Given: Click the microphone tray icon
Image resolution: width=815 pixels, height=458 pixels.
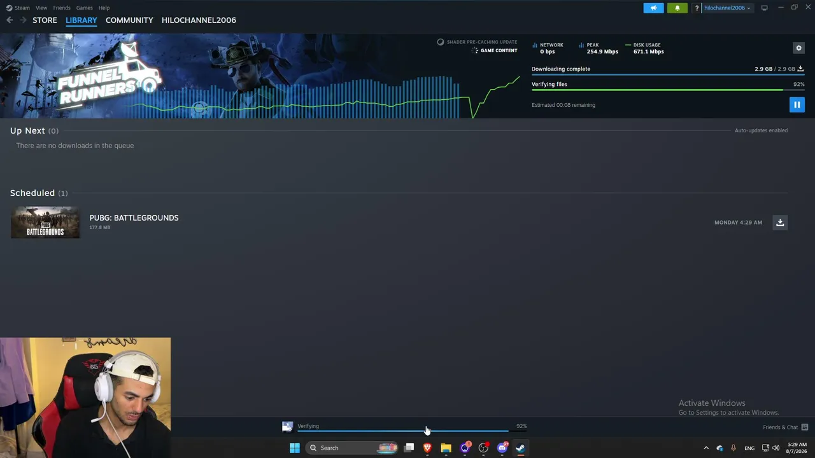Looking at the screenshot, I should [733, 448].
